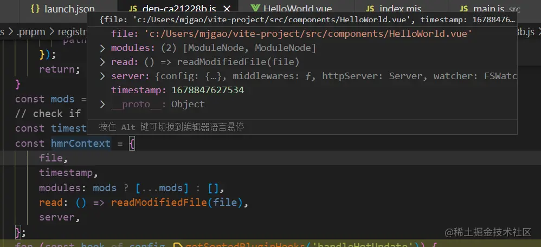Click timestamp value 1678847627534 in hover

click(208, 90)
